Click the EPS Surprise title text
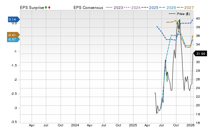The image size is (213, 127). click(x=32, y=8)
